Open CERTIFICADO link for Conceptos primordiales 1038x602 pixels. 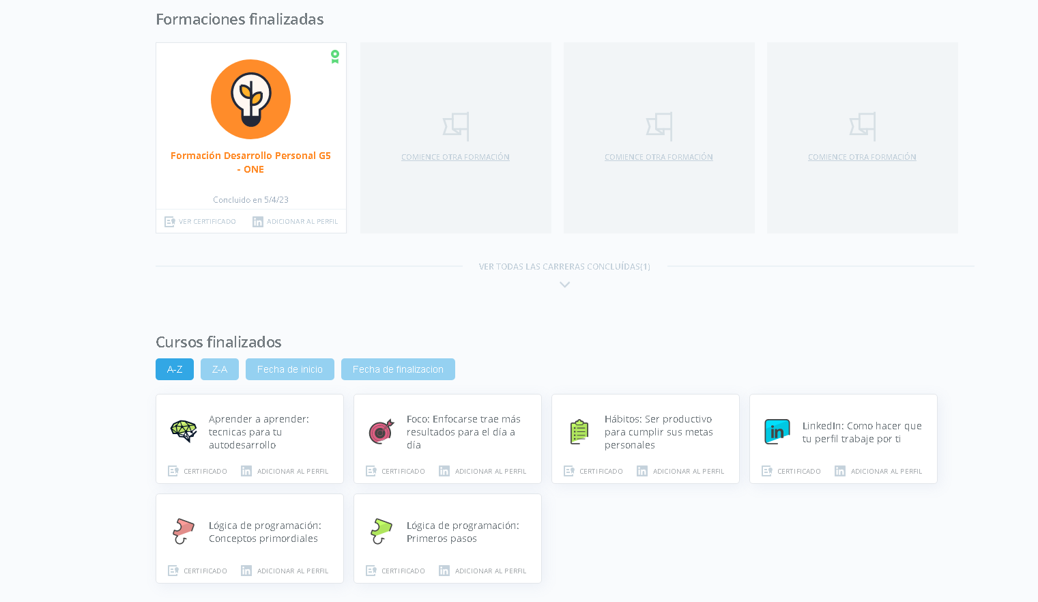(205, 571)
